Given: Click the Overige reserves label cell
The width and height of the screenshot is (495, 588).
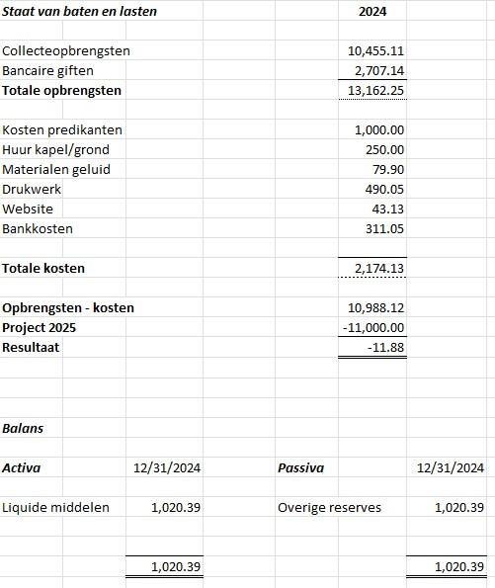Looking at the screenshot, I should (329, 507).
